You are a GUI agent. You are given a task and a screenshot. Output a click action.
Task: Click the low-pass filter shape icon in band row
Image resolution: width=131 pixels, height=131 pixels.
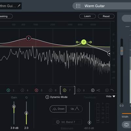[112, 90]
